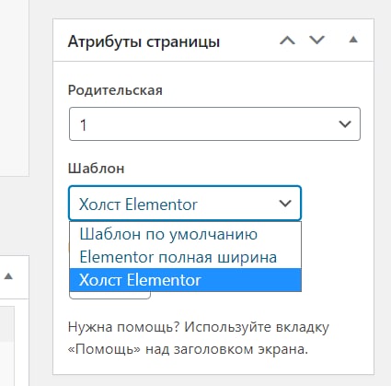Viewport: 391px width, 386px height.
Task: Click the Шаблон select box Холст Elementor
Action: [x=185, y=203]
